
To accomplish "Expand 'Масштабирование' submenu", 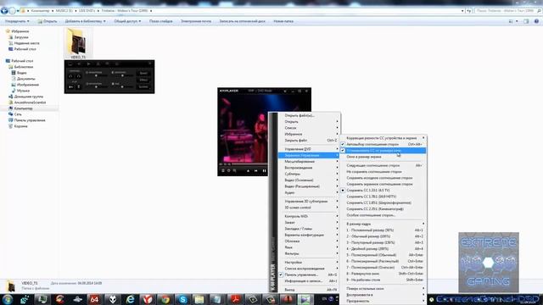I will [x=309, y=162].
